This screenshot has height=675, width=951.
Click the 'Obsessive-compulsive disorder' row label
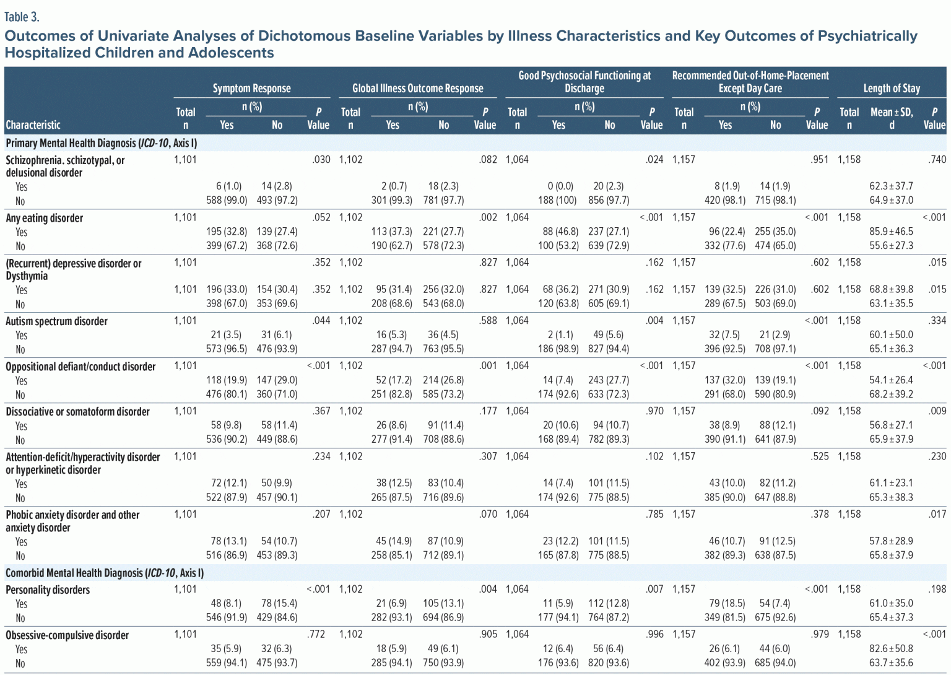[x=67, y=635]
